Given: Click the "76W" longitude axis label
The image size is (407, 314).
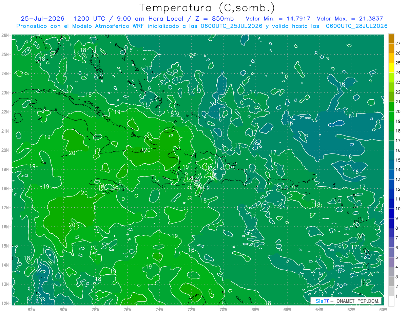Looking at the screenshot, I should coord(128,309).
